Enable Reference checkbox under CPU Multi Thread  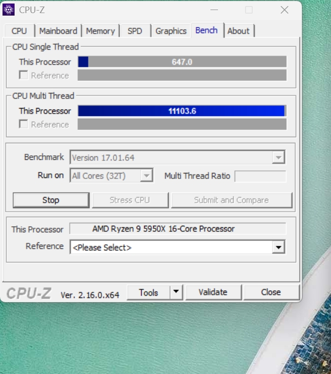click(23, 124)
